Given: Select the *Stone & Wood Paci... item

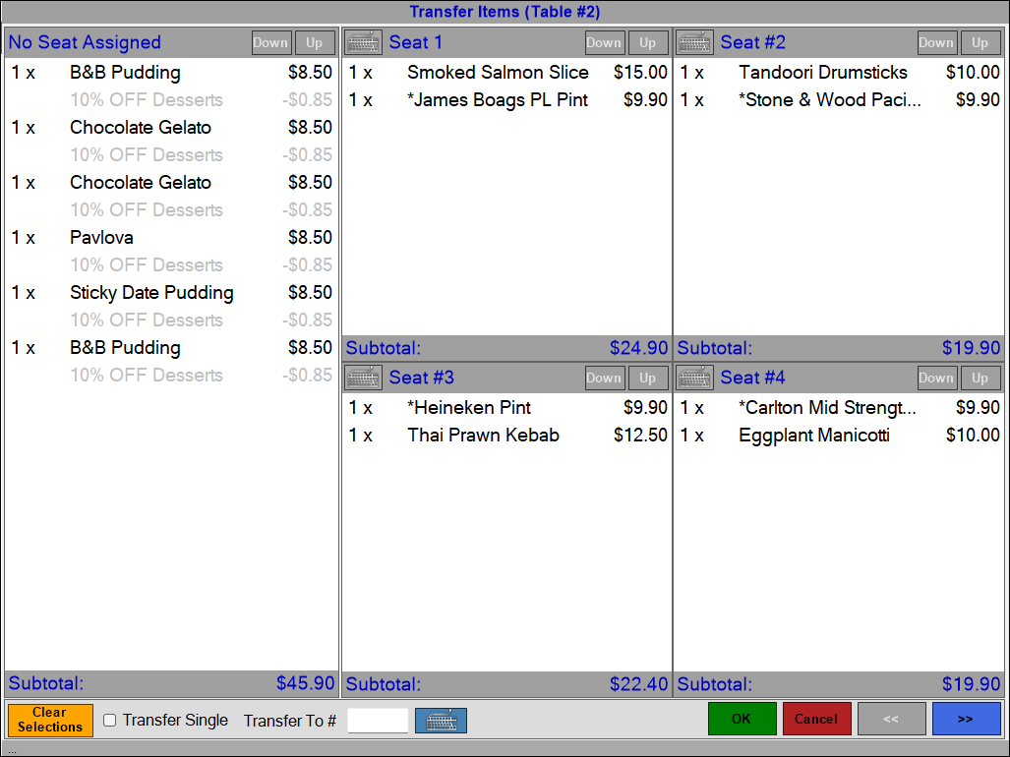Looking at the screenshot, I should click(x=839, y=99).
